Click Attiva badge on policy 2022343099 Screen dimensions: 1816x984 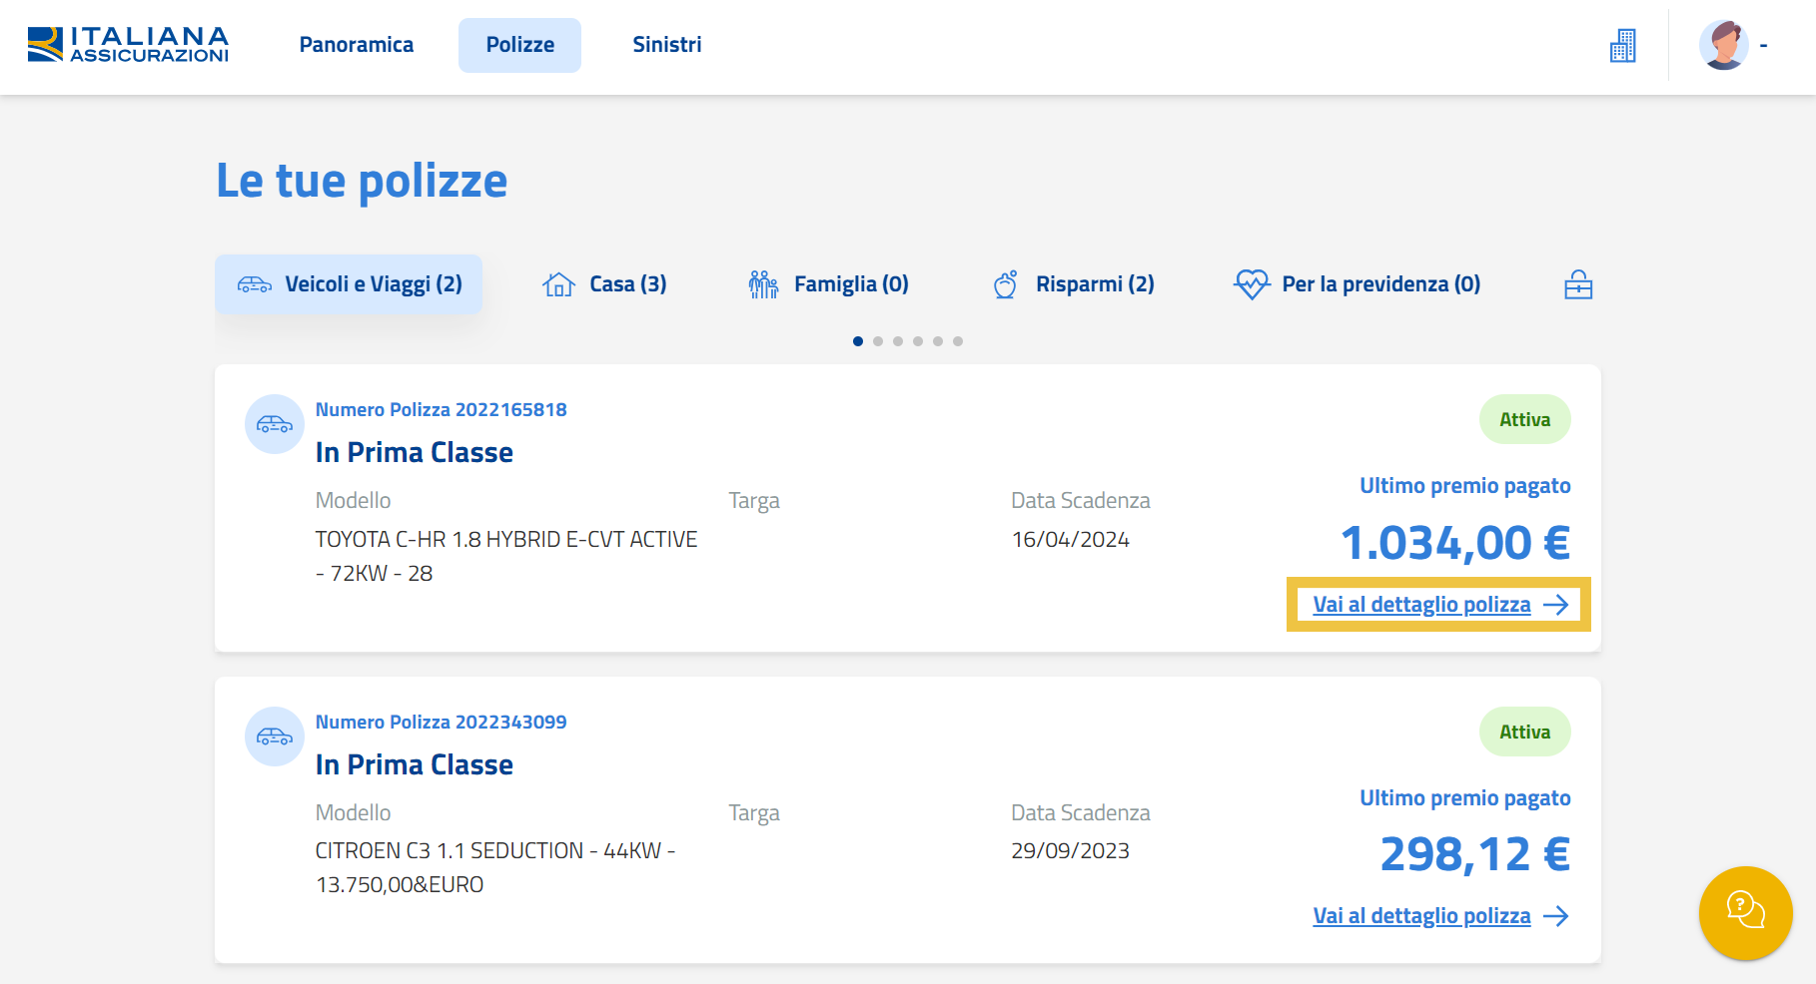[x=1524, y=733]
